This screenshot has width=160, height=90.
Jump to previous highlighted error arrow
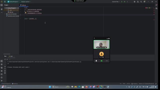click(152, 8)
